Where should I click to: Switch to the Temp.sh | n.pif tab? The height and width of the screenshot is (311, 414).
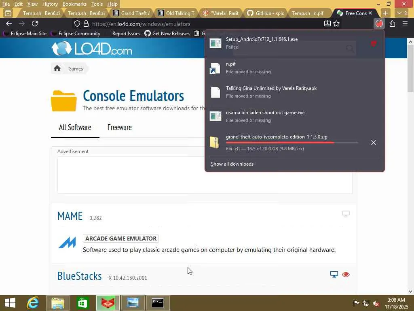pos(308,13)
